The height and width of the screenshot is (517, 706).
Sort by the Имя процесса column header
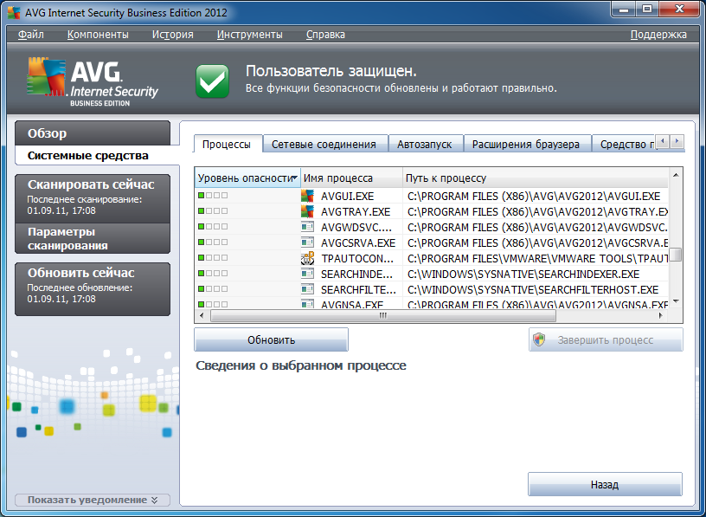(x=351, y=178)
